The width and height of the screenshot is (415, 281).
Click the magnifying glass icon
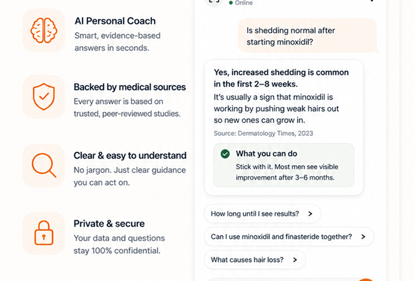44,165
